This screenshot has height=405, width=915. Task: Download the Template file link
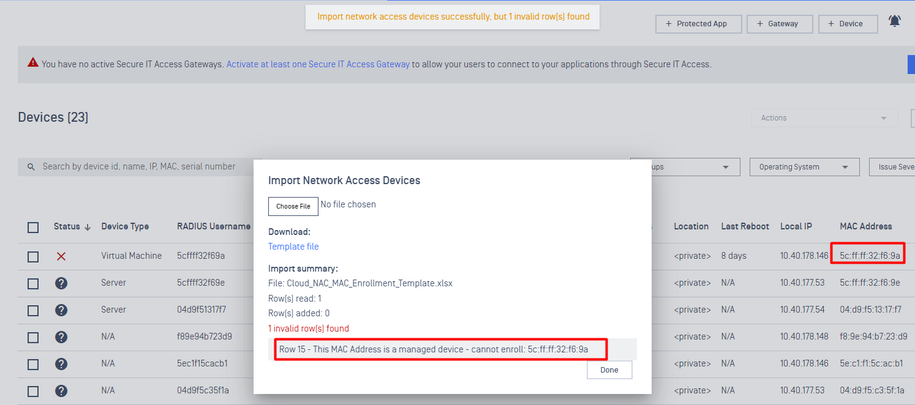coord(293,247)
